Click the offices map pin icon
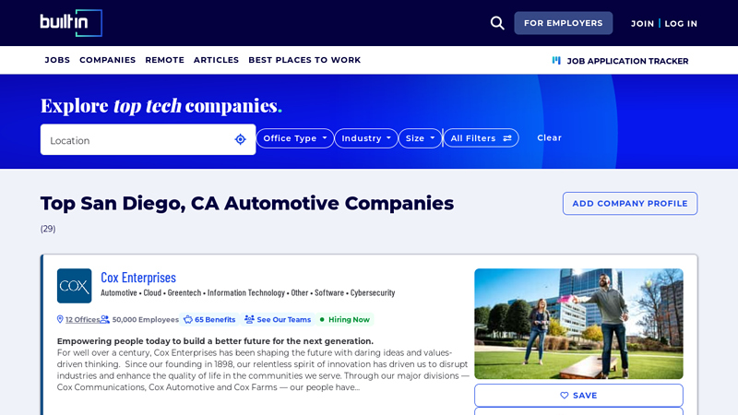Screen dimensions: 738x415 60,319
